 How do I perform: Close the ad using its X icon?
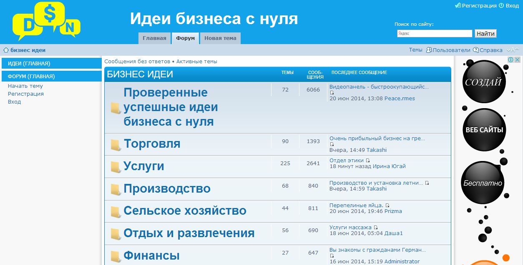pyautogui.click(x=517, y=60)
